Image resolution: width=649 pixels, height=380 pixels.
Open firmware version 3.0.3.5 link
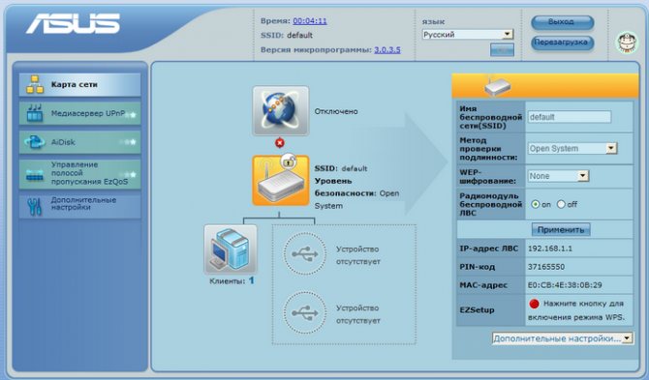click(387, 50)
